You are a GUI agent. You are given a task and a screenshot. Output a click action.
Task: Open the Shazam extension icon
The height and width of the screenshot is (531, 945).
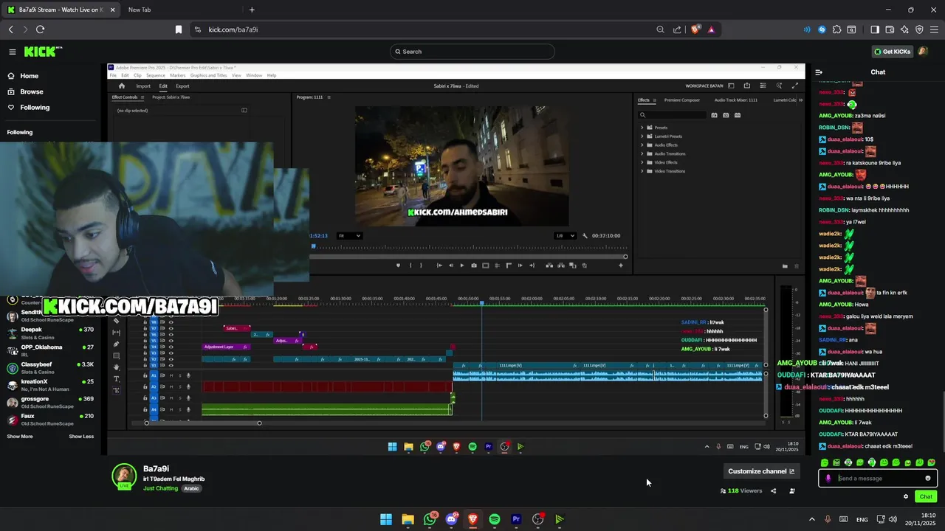coord(822,29)
